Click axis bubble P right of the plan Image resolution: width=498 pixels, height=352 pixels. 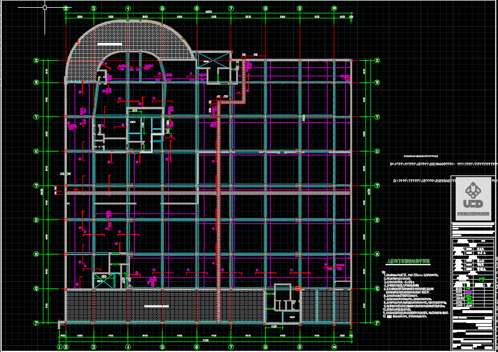point(377,323)
